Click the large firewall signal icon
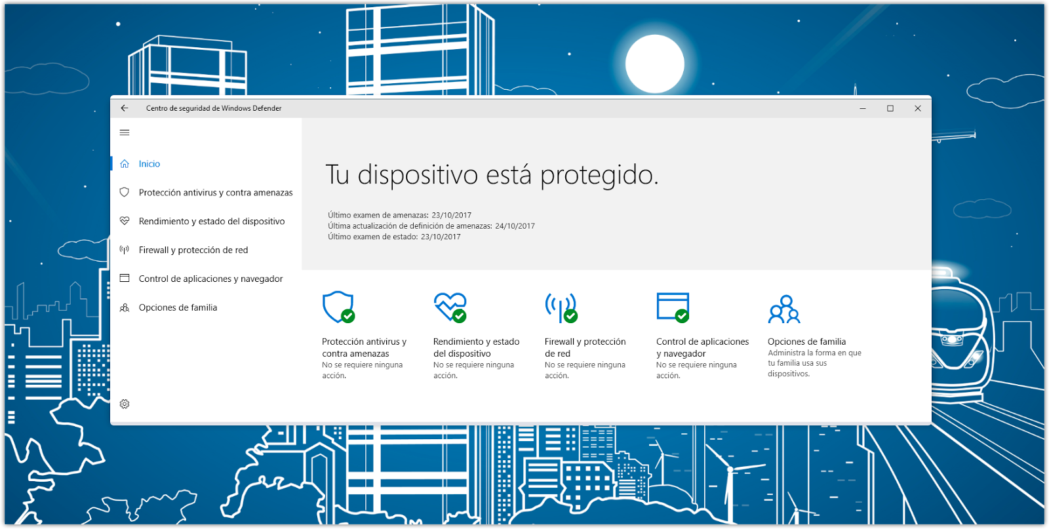Screen dimensions: 1049x529 [x=561, y=307]
